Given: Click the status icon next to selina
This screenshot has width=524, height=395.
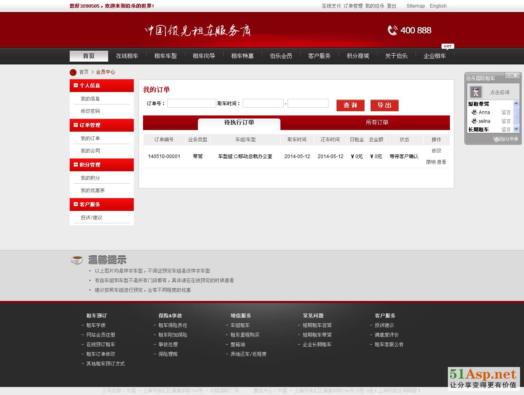Looking at the screenshot, I should point(474,121).
